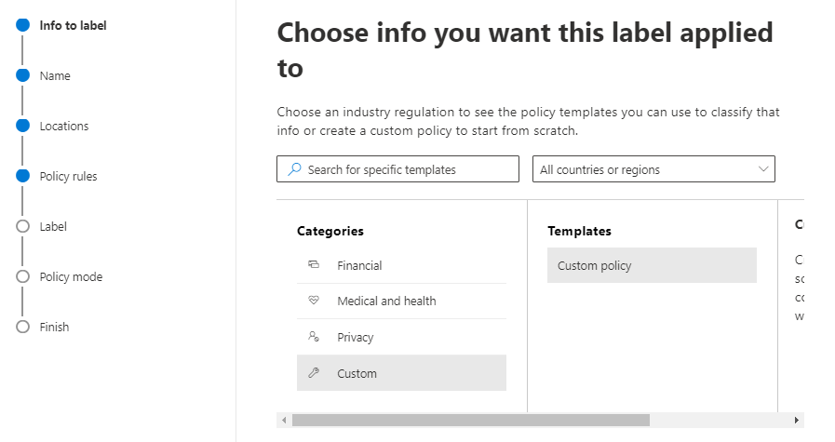Click the Medical and health heart icon
The height and width of the screenshot is (442, 835).
coord(314,301)
